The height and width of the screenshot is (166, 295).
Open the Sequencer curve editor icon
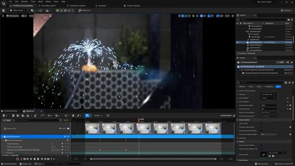pos(108,116)
